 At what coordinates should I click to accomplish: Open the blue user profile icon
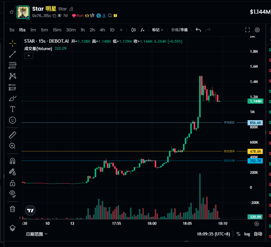pyautogui.click(x=104, y=16)
